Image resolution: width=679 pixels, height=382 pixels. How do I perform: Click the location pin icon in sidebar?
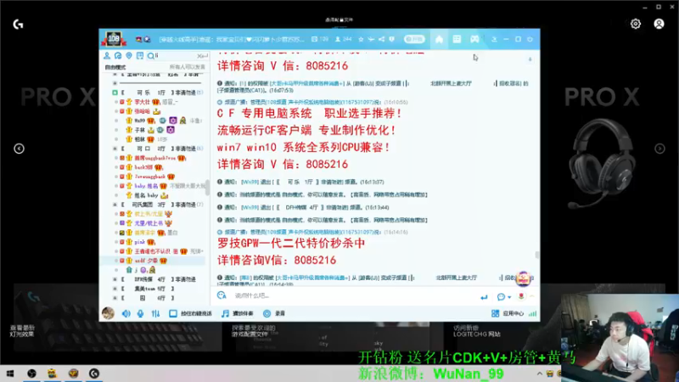[x=129, y=56]
